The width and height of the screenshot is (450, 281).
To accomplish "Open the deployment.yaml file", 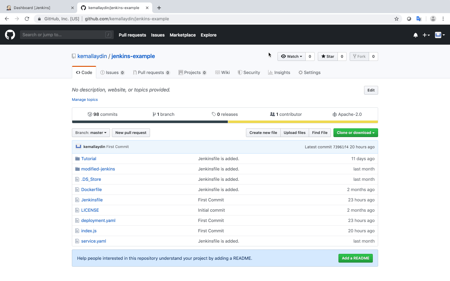I will (98, 220).
